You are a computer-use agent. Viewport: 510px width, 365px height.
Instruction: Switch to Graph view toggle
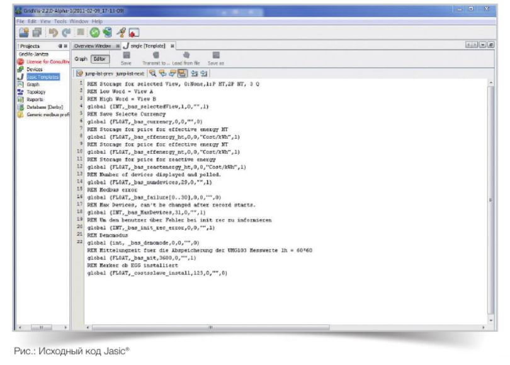point(81,58)
